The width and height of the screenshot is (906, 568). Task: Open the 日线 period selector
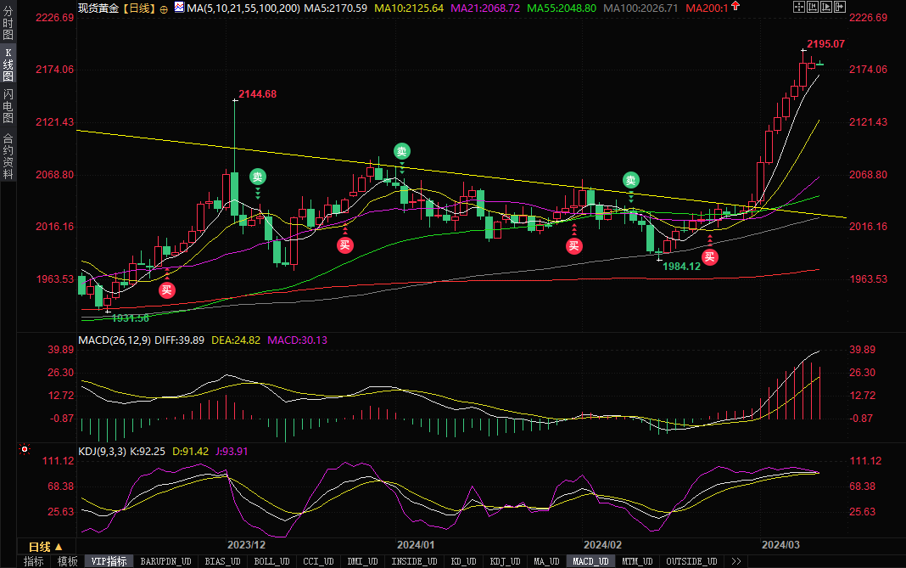[x=44, y=546]
